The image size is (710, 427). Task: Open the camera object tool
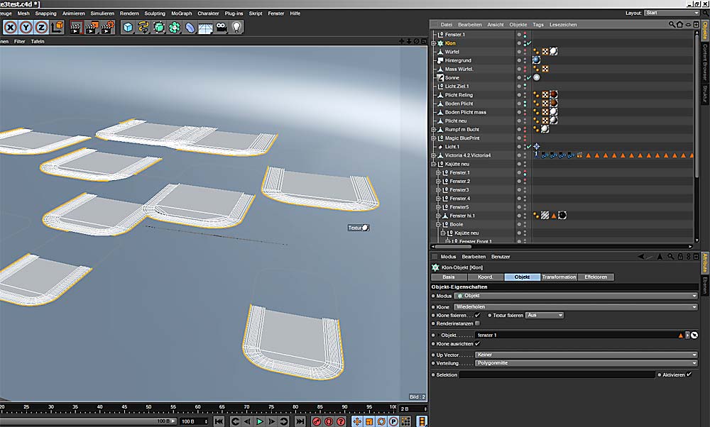tap(221, 27)
